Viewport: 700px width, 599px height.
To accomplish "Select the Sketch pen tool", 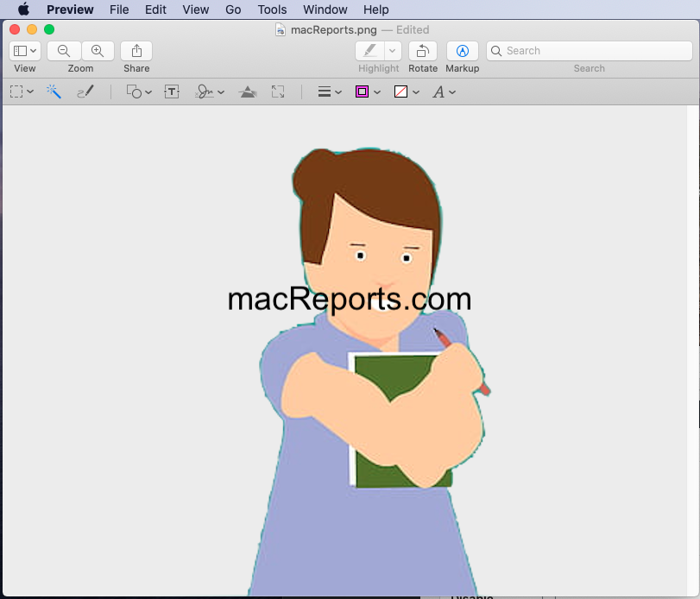I will pyautogui.click(x=85, y=91).
